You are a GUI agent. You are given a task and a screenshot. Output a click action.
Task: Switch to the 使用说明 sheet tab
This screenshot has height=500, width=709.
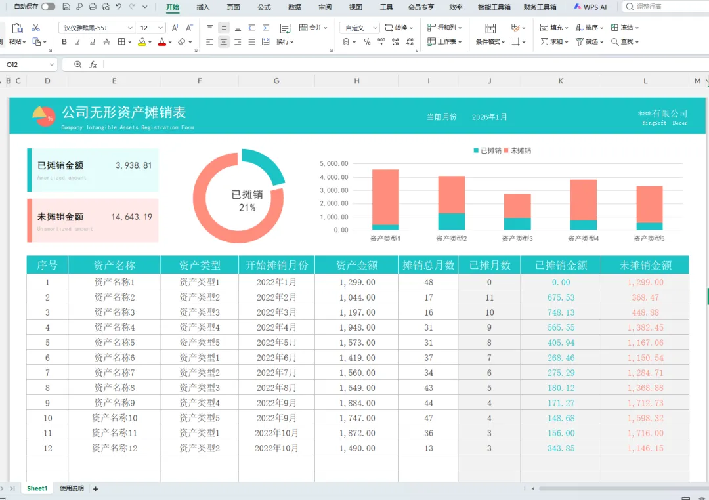(x=72, y=488)
